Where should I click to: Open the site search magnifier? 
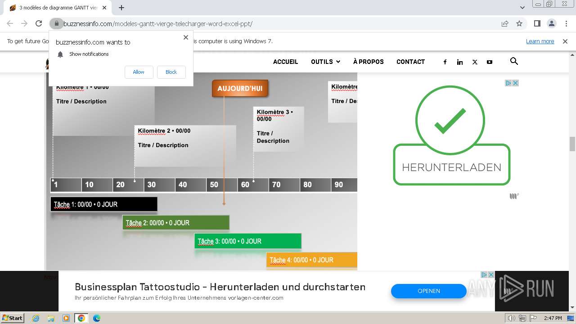[x=514, y=61]
